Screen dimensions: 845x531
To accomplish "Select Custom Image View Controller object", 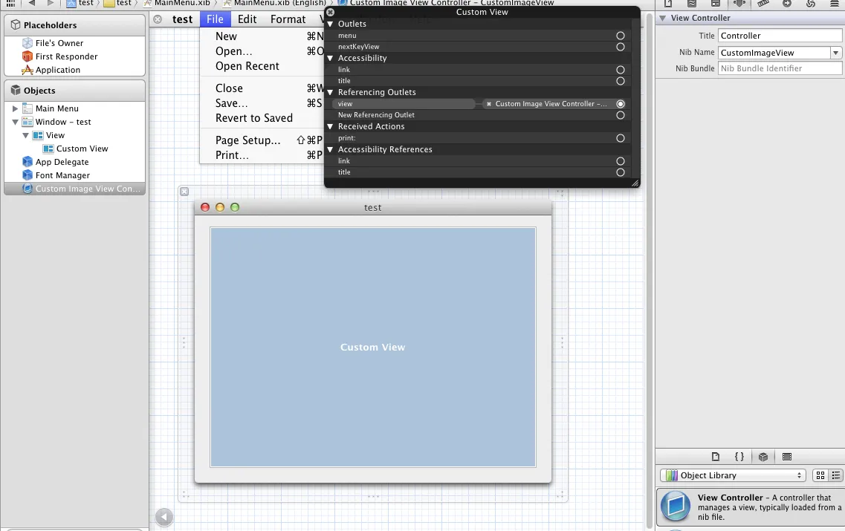I will [x=74, y=189].
